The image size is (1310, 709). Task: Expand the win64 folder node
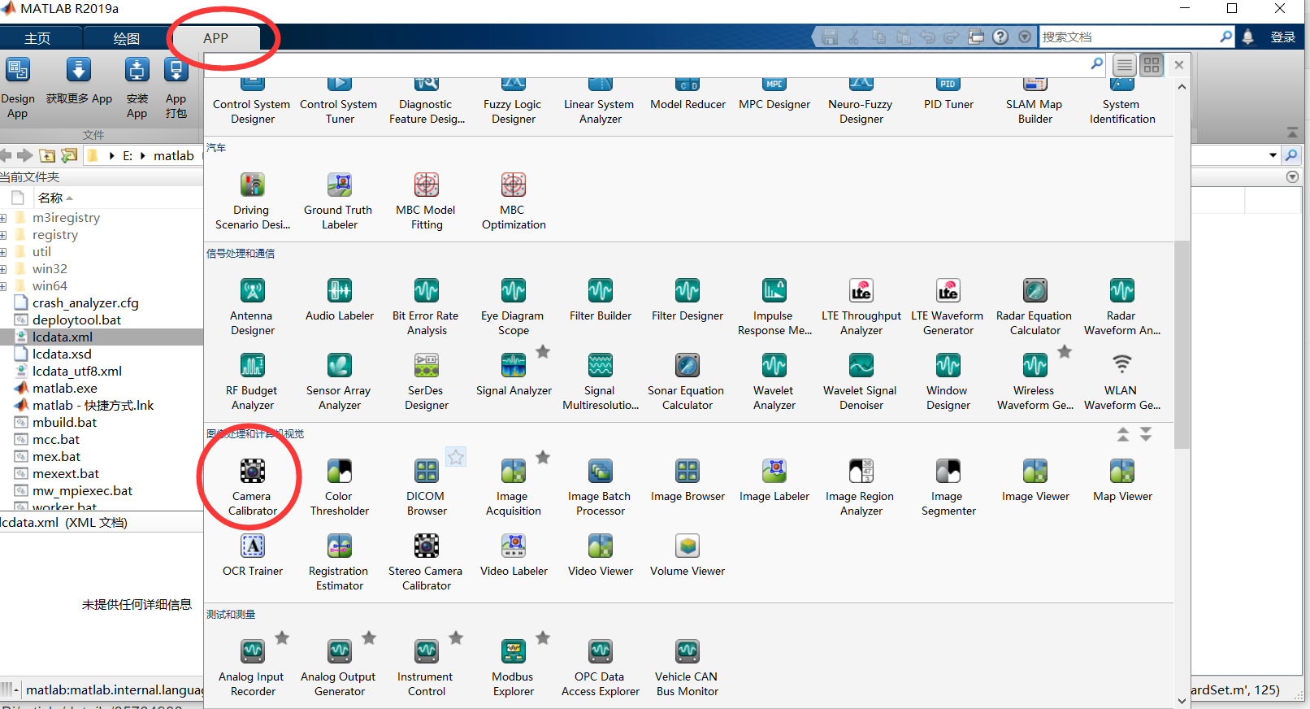click(3, 286)
